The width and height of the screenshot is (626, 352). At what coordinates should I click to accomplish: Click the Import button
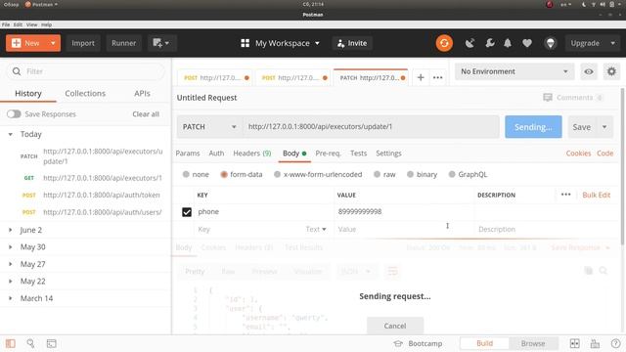(83, 43)
